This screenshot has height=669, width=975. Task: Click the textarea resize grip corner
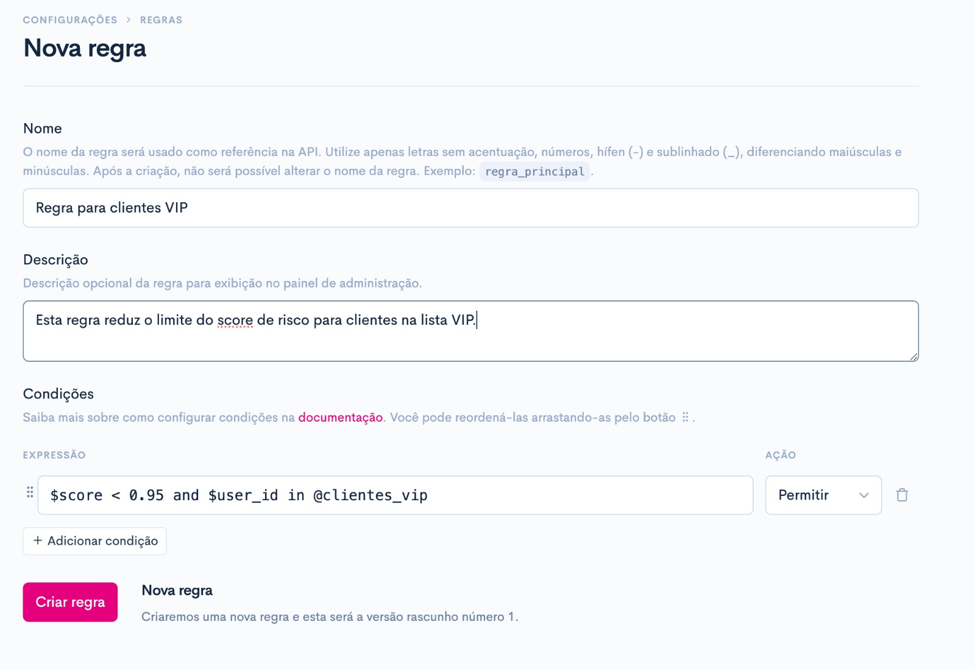pos(913,356)
